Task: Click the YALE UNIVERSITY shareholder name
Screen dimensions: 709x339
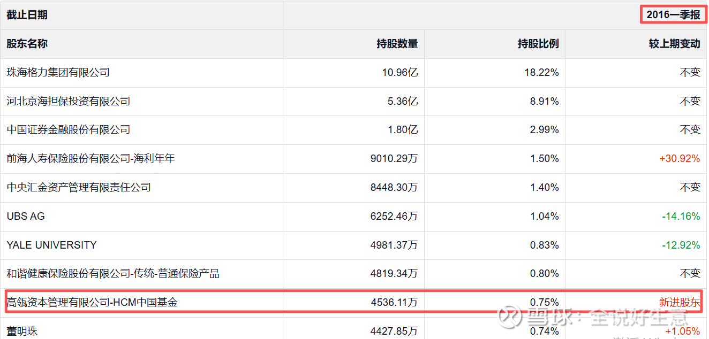Action: click(51, 245)
